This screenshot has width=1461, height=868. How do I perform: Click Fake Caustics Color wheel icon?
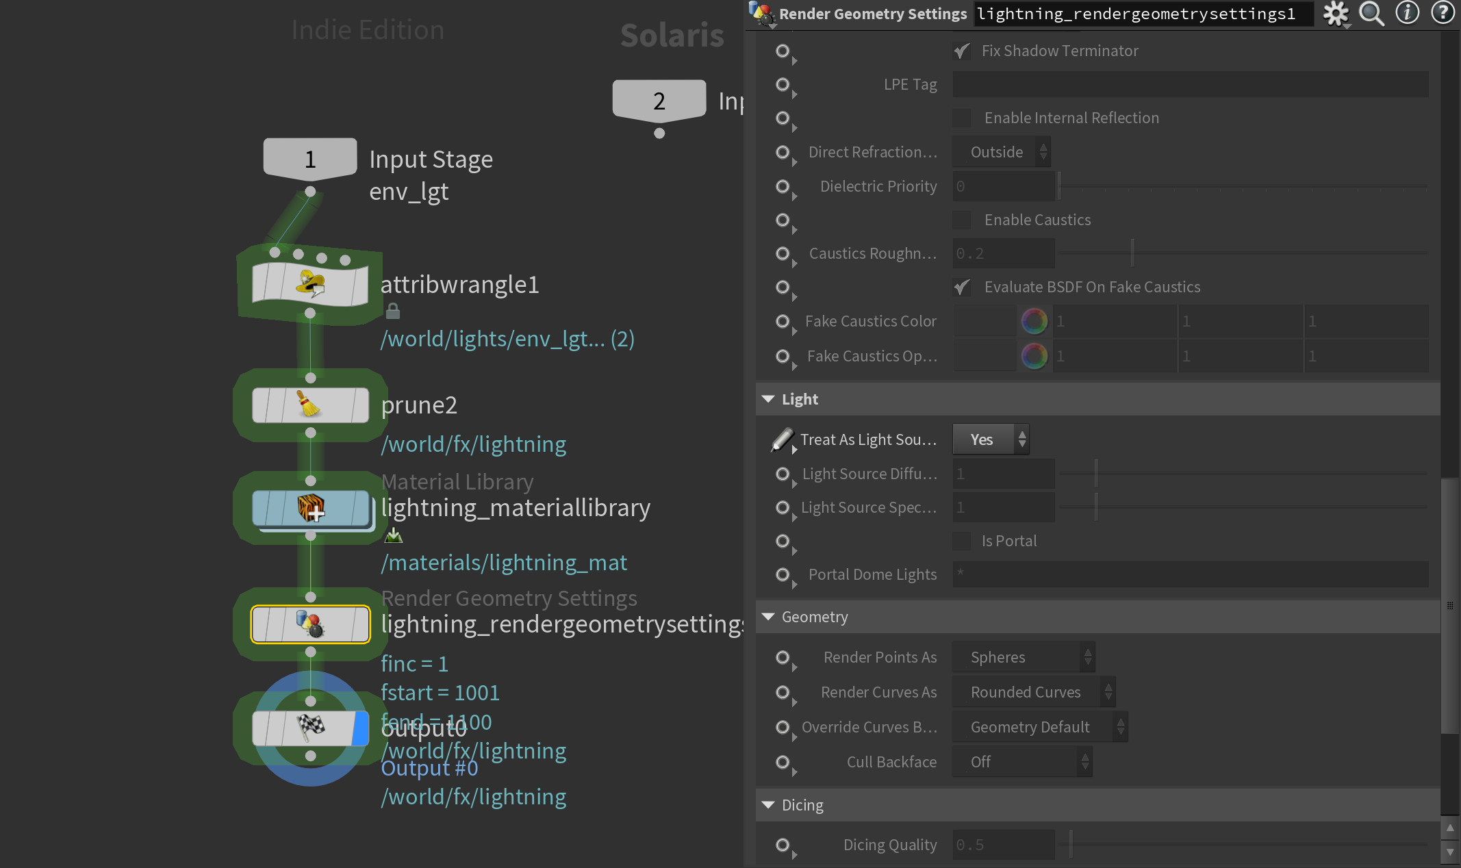(x=1034, y=321)
